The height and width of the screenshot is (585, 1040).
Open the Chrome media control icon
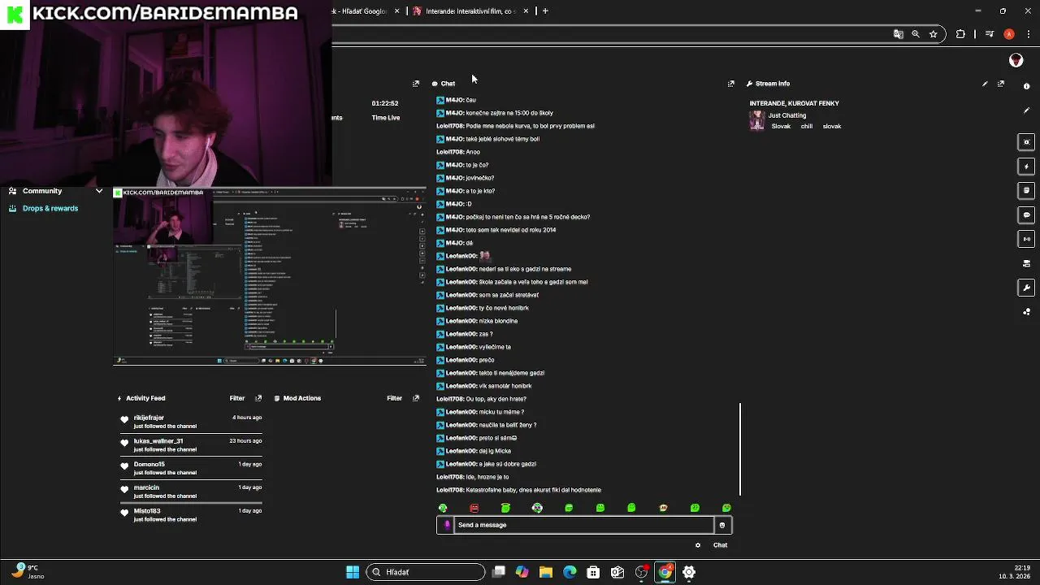pyautogui.click(x=990, y=34)
